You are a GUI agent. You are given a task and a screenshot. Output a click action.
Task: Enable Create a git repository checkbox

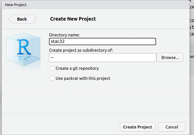(x=52, y=68)
